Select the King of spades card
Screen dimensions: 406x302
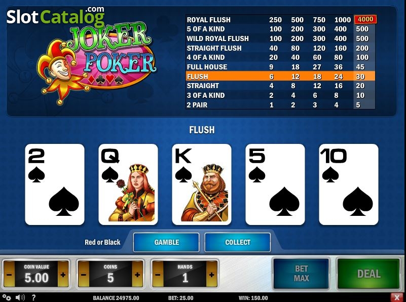tap(202, 184)
